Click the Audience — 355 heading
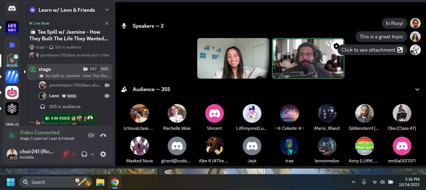 click(x=151, y=89)
